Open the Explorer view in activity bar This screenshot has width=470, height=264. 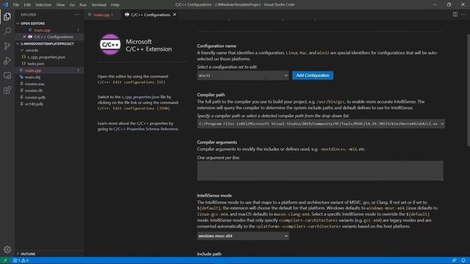[7, 16]
